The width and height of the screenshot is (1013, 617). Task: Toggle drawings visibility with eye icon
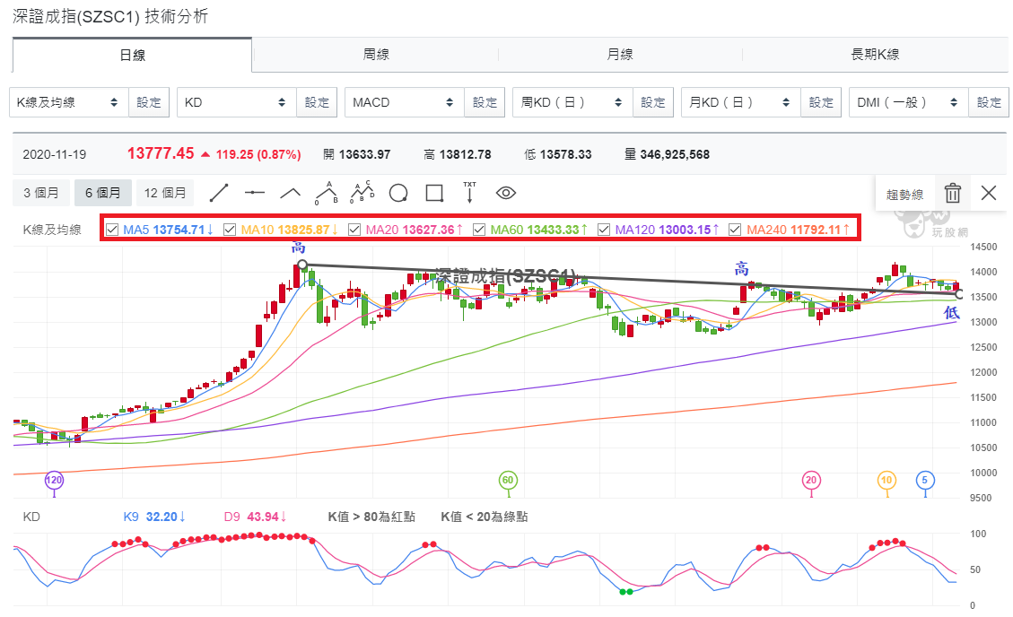coord(505,192)
